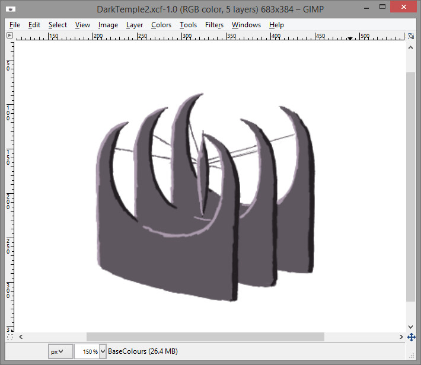This screenshot has width=421, height=365.
Task: Click the vertical scrollbar down arrow
Action: click(410, 326)
